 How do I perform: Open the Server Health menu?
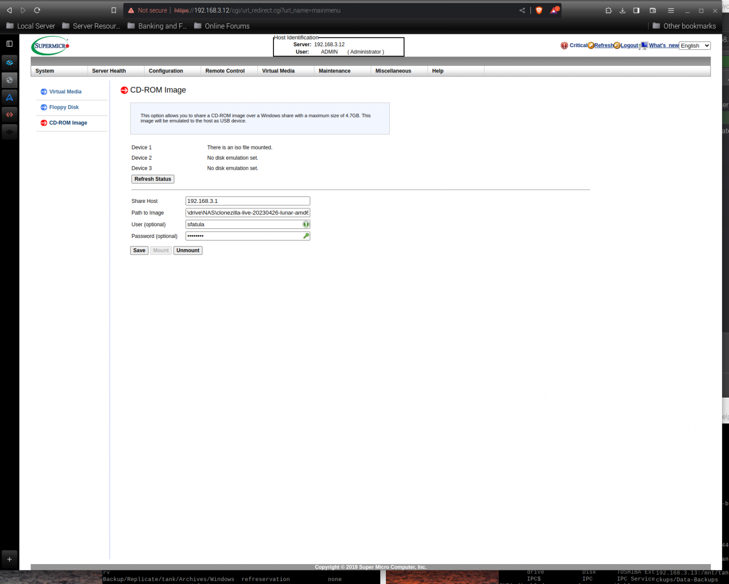click(x=116, y=71)
